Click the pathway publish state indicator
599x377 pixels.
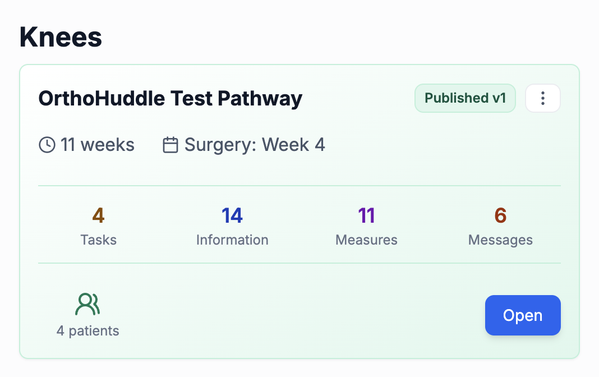coord(465,98)
